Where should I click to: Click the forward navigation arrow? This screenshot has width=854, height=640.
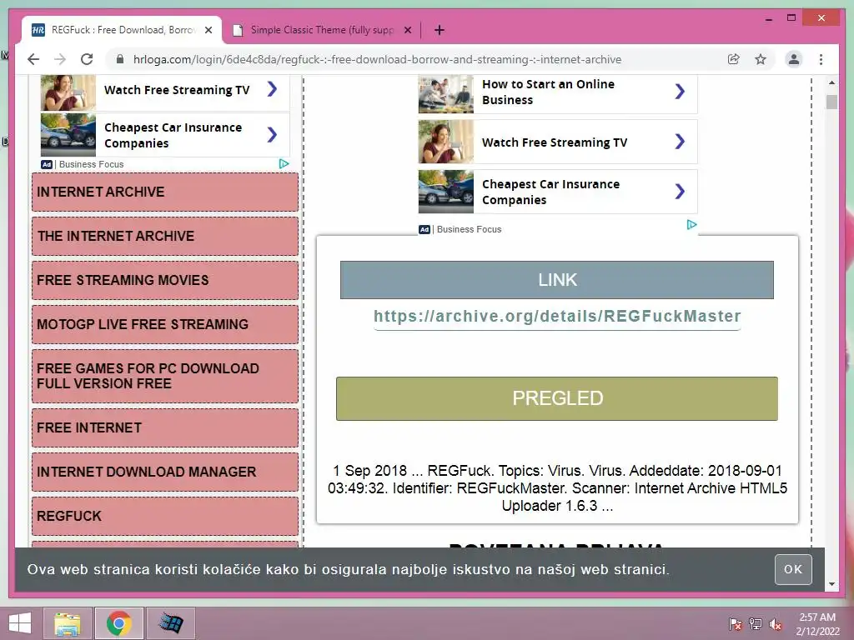[x=60, y=59]
